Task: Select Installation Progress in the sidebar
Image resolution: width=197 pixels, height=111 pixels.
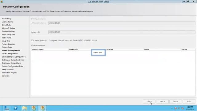Action: click(x=10, y=73)
